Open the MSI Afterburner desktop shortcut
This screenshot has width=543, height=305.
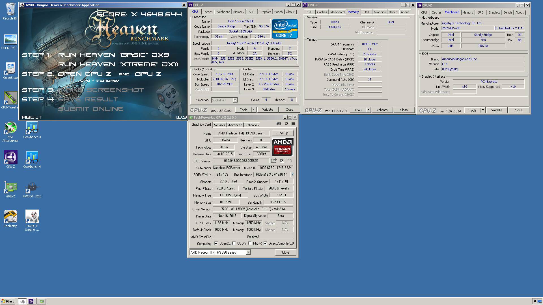point(10,132)
